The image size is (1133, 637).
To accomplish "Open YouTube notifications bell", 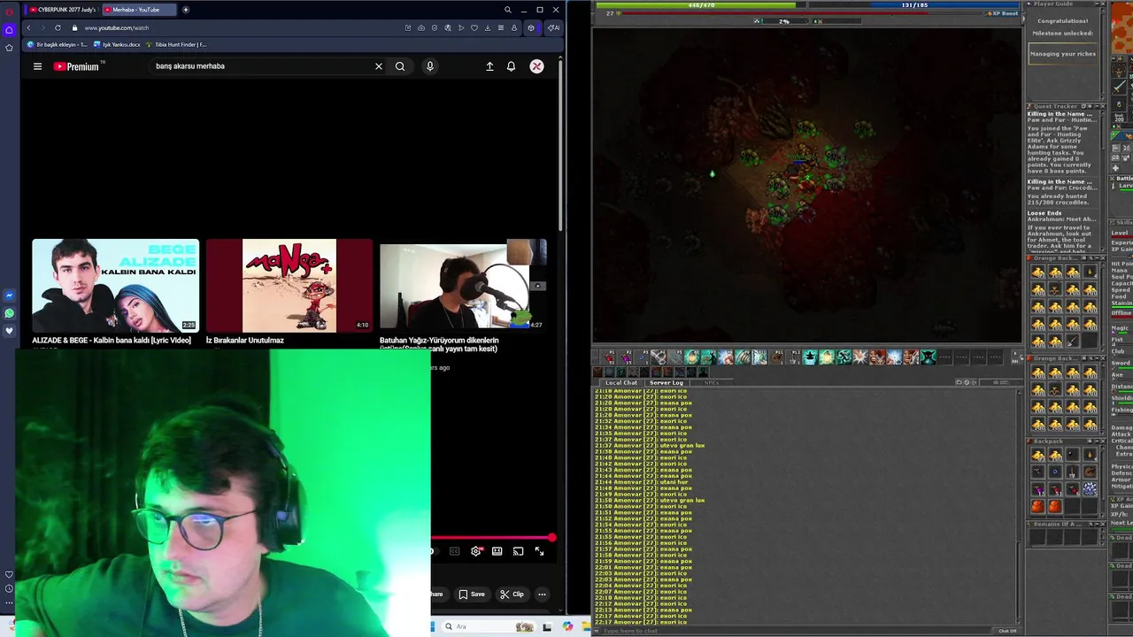I will pyautogui.click(x=511, y=66).
